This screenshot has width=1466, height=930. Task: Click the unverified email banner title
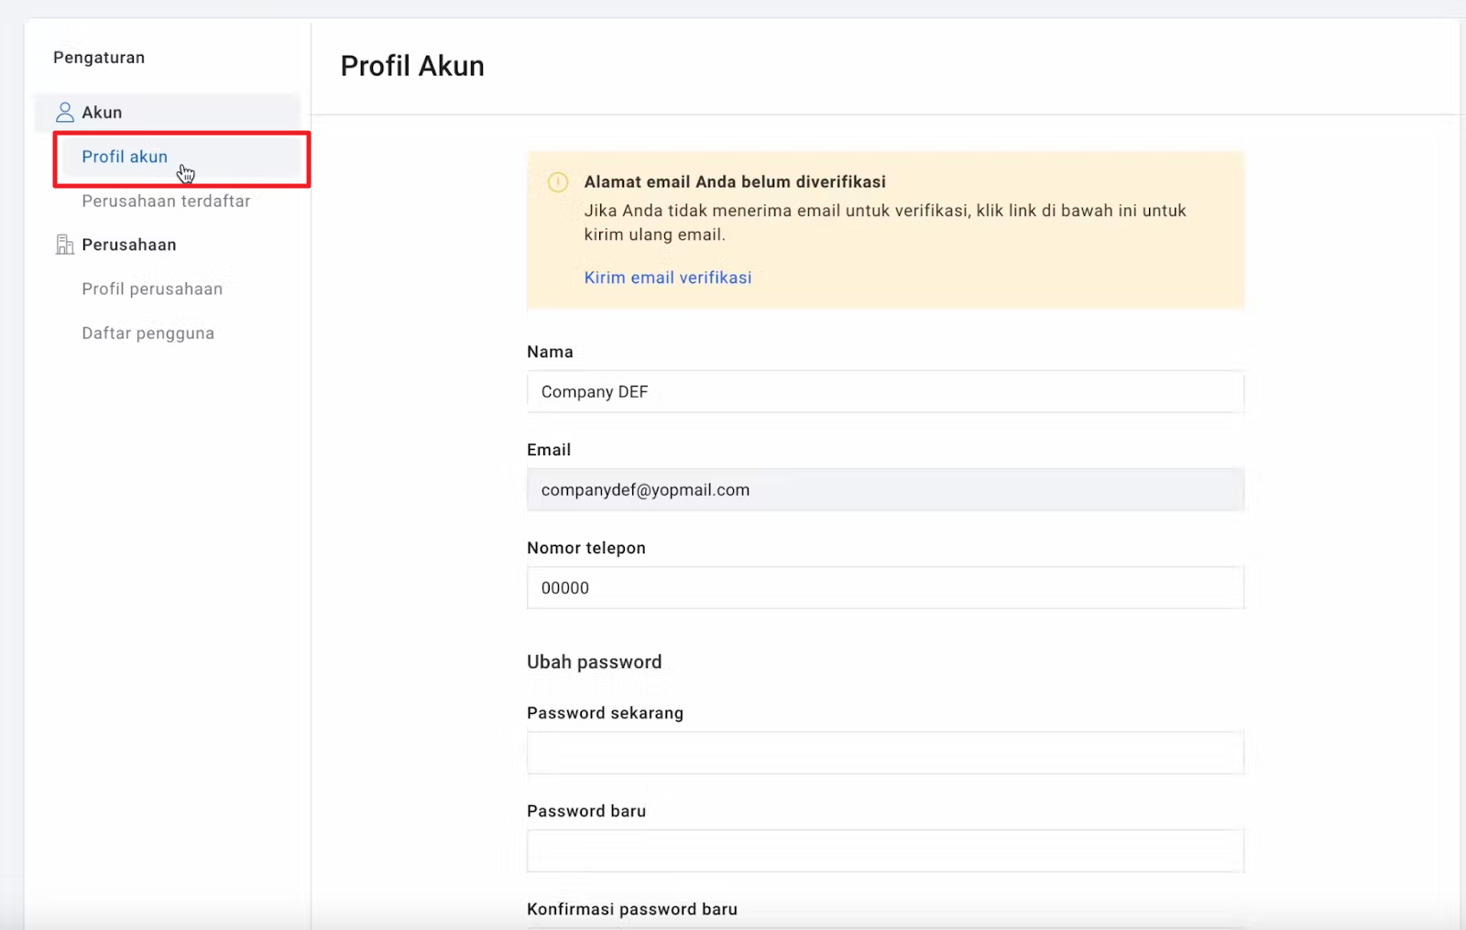pyautogui.click(x=734, y=181)
